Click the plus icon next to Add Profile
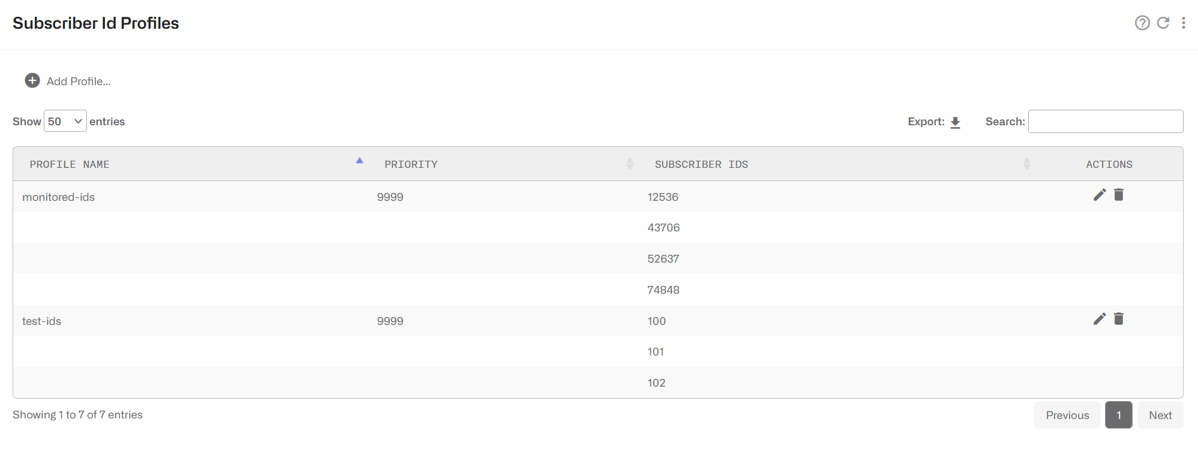1198x449 pixels. pyautogui.click(x=32, y=80)
